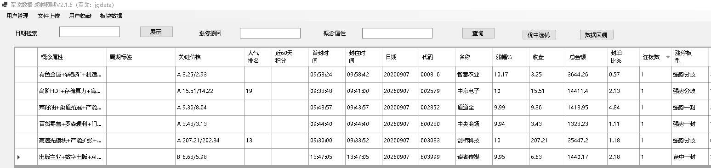Sort by the 概念属性 column header
Screen dimensions: 711x168
(72, 57)
